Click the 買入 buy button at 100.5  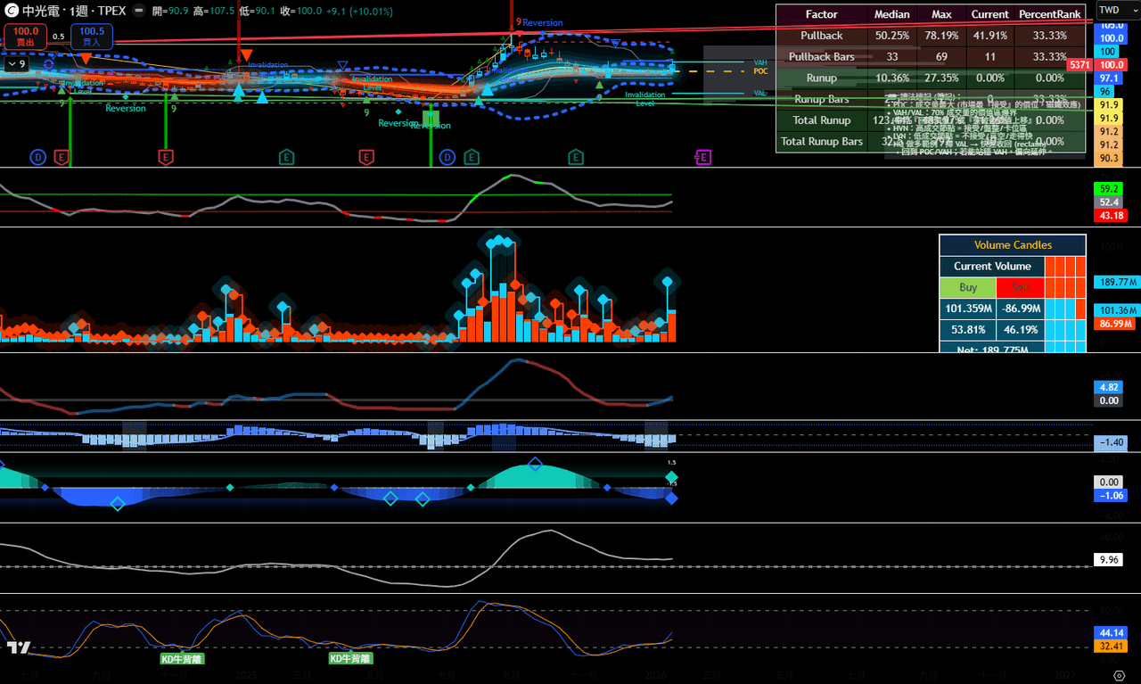tap(92, 37)
